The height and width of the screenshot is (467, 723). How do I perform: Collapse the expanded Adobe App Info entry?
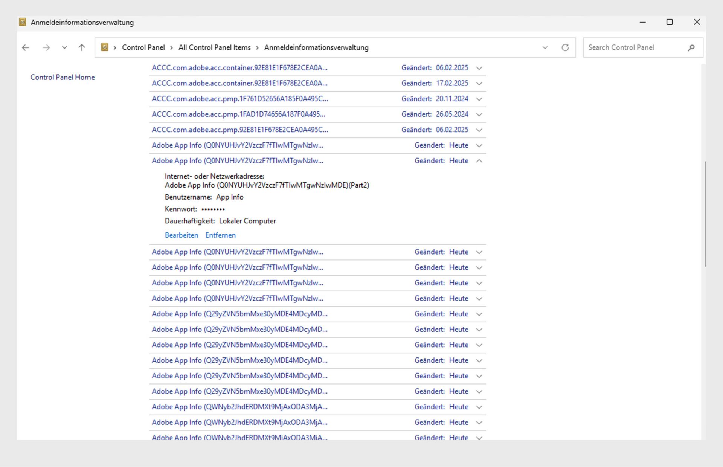479,161
